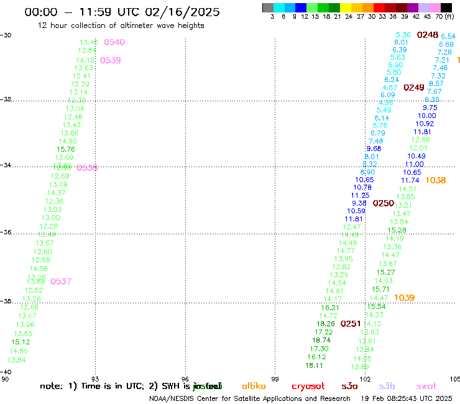This screenshot has width=460, height=404.
Task: Click the longitude axis label 96
Action: click(x=185, y=379)
